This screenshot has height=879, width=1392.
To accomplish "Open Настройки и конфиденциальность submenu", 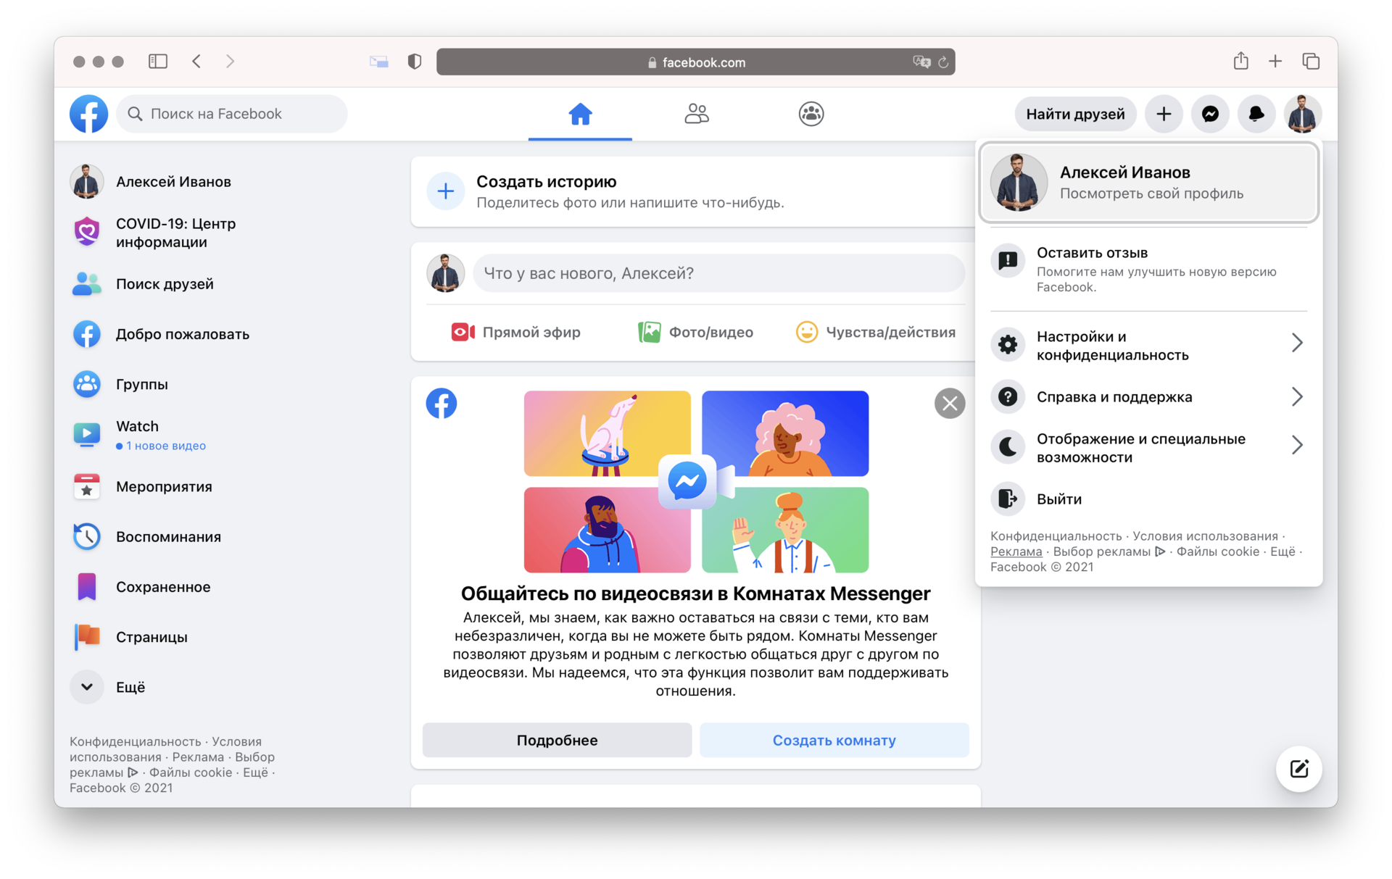I will pyautogui.click(x=1148, y=345).
